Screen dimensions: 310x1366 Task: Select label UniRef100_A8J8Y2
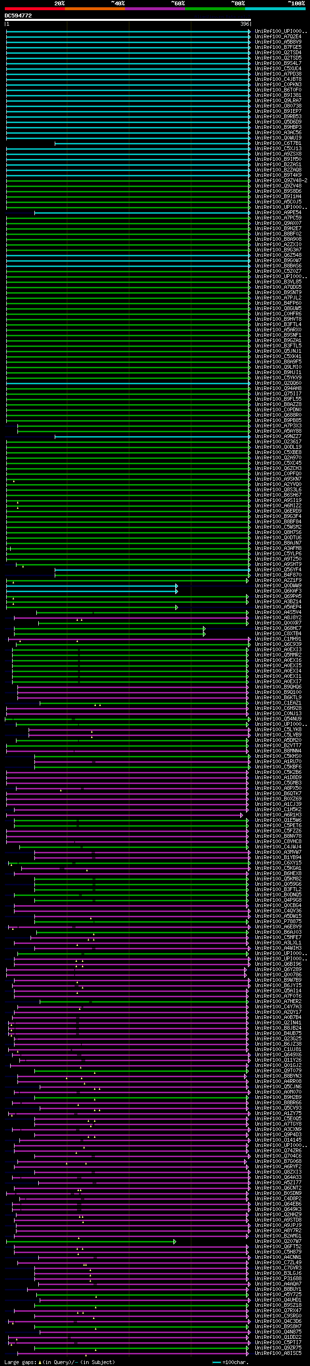[278, 617]
